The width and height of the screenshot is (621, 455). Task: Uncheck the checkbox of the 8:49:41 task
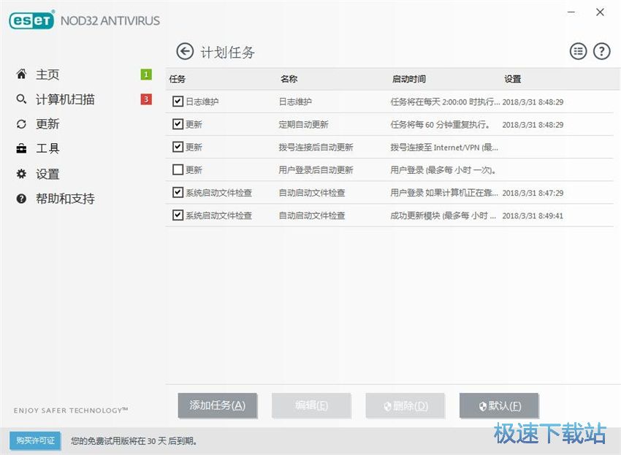coord(178,215)
